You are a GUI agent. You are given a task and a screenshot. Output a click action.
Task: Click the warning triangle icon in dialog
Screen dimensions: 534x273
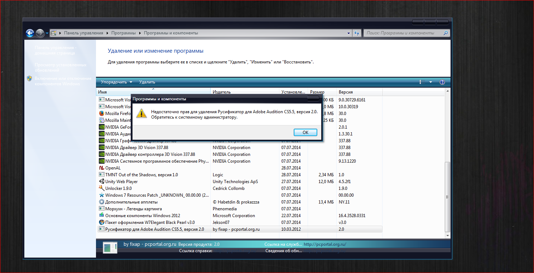[141, 113]
